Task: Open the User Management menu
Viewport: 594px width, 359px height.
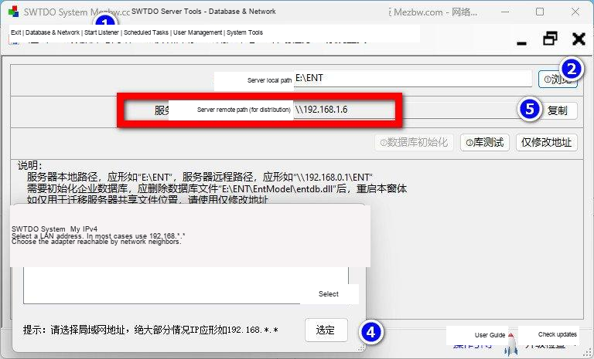Action: (x=197, y=32)
